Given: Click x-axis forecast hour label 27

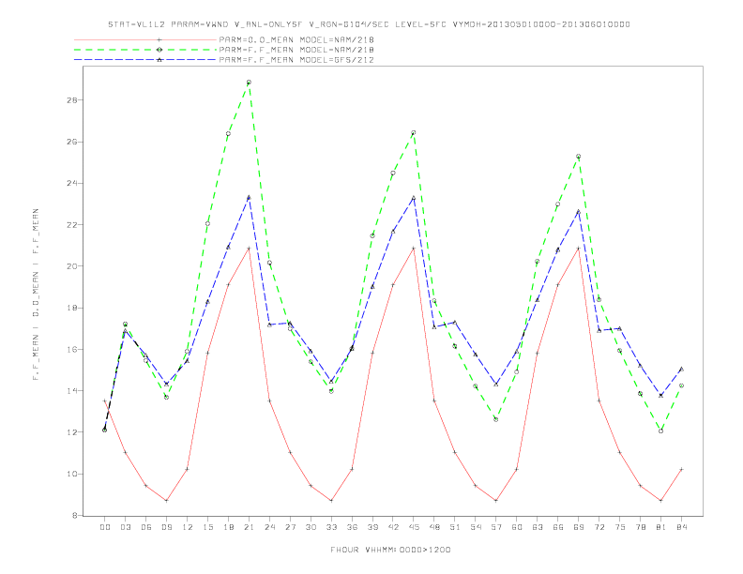Looking at the screenshot, I should (290, 527).
